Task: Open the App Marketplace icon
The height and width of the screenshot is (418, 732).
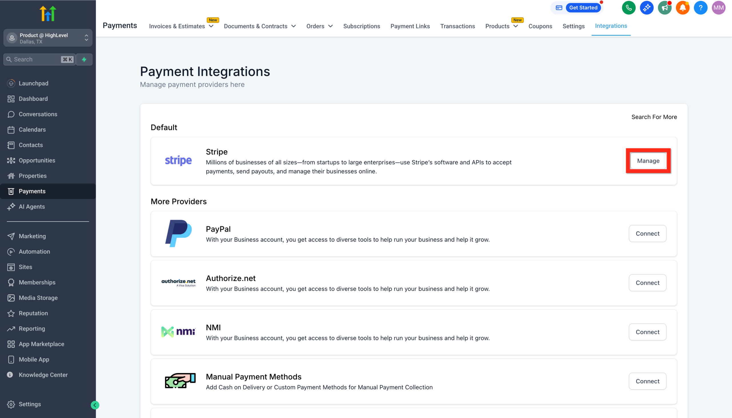Action: pyautogui.click(x=11, y=344)
